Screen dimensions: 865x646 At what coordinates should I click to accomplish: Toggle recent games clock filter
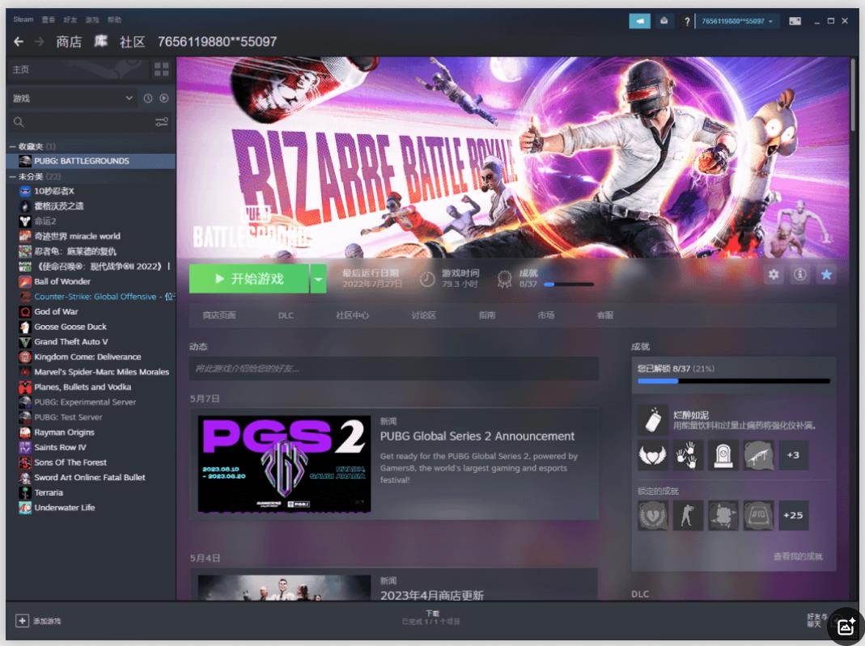[148, 98]
